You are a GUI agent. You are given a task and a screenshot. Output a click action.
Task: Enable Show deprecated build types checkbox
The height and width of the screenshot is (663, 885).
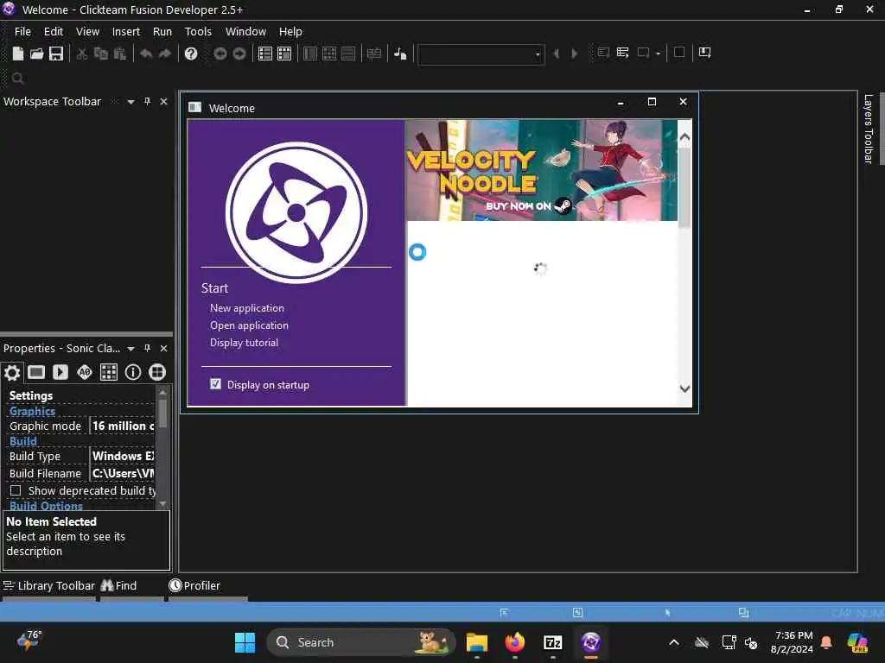click(16, 490)
